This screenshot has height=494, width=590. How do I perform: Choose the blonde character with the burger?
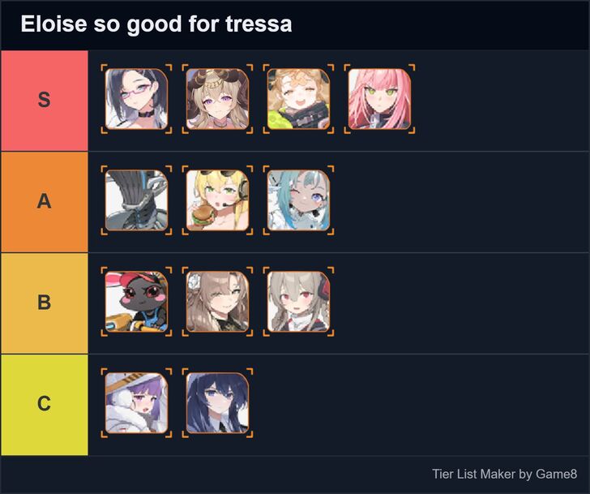pos(217,200)
